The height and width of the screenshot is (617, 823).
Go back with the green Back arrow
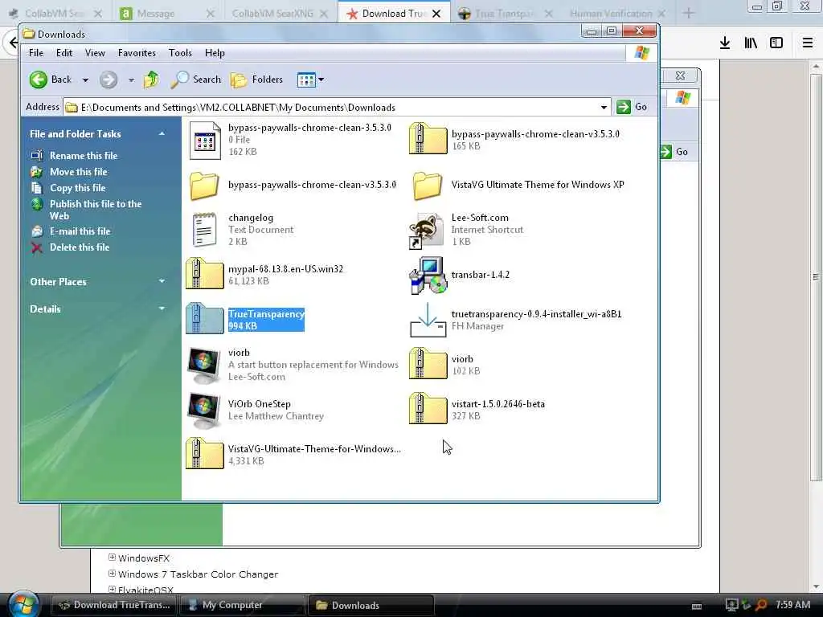click(50, 80)
